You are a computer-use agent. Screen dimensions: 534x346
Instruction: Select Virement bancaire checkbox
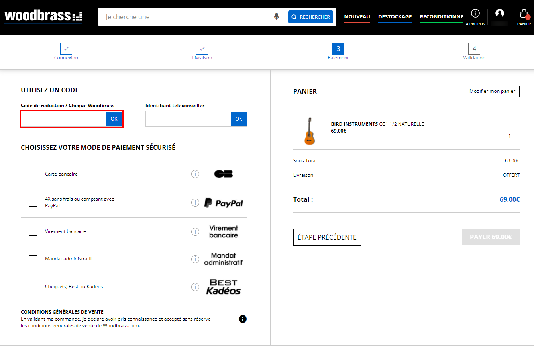33,231
